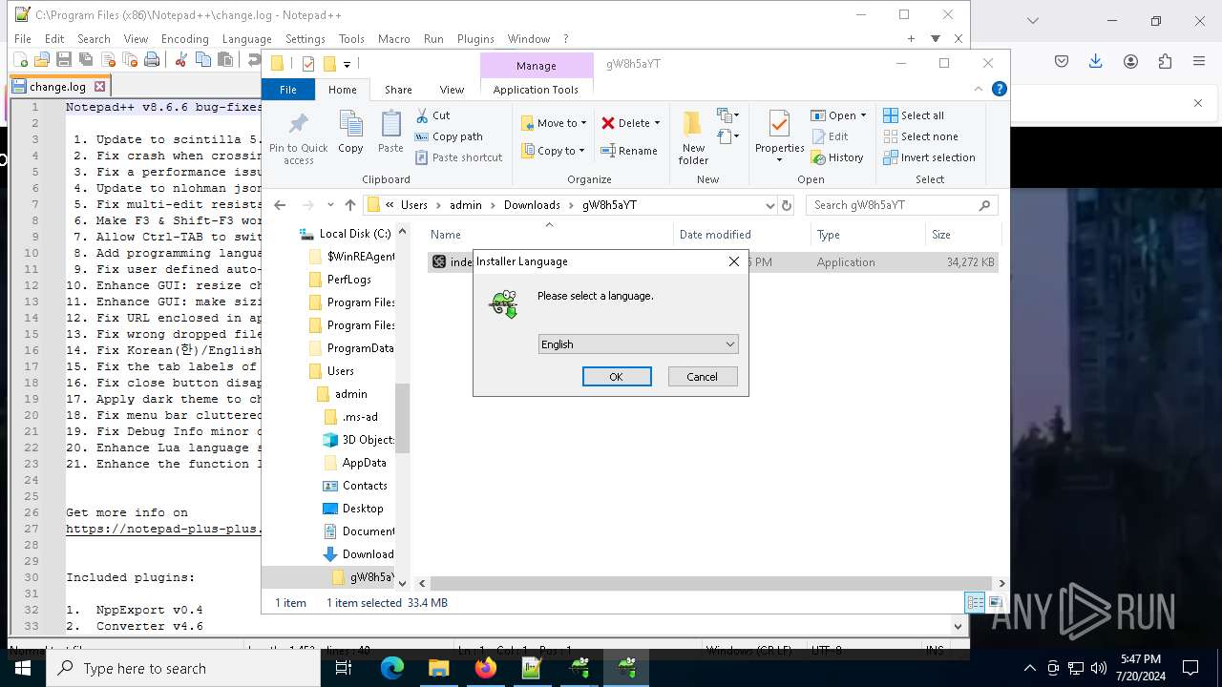1222x687 pixels.
Task: Open the Notepad++ Encoding menu
Action: coord(184,39)
